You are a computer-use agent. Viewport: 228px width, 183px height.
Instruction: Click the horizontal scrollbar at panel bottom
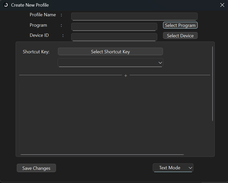(x=102, y=155)
